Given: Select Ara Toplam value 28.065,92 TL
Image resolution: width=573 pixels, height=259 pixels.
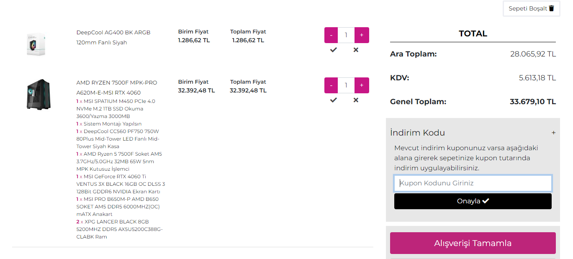Looking at the screenshot, I should click(x=533, y=54).
